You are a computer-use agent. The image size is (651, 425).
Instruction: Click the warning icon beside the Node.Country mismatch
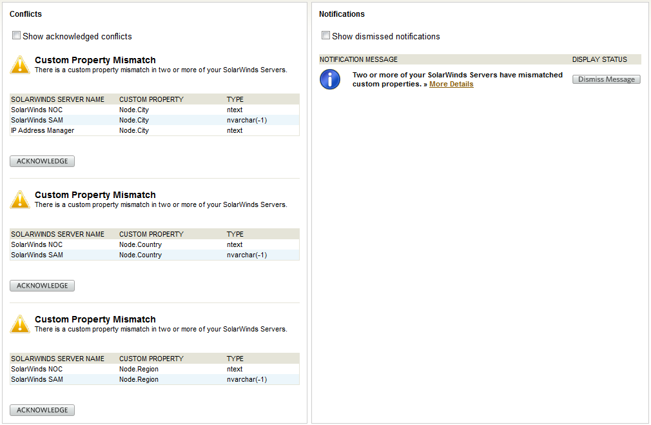pos(20,199)
